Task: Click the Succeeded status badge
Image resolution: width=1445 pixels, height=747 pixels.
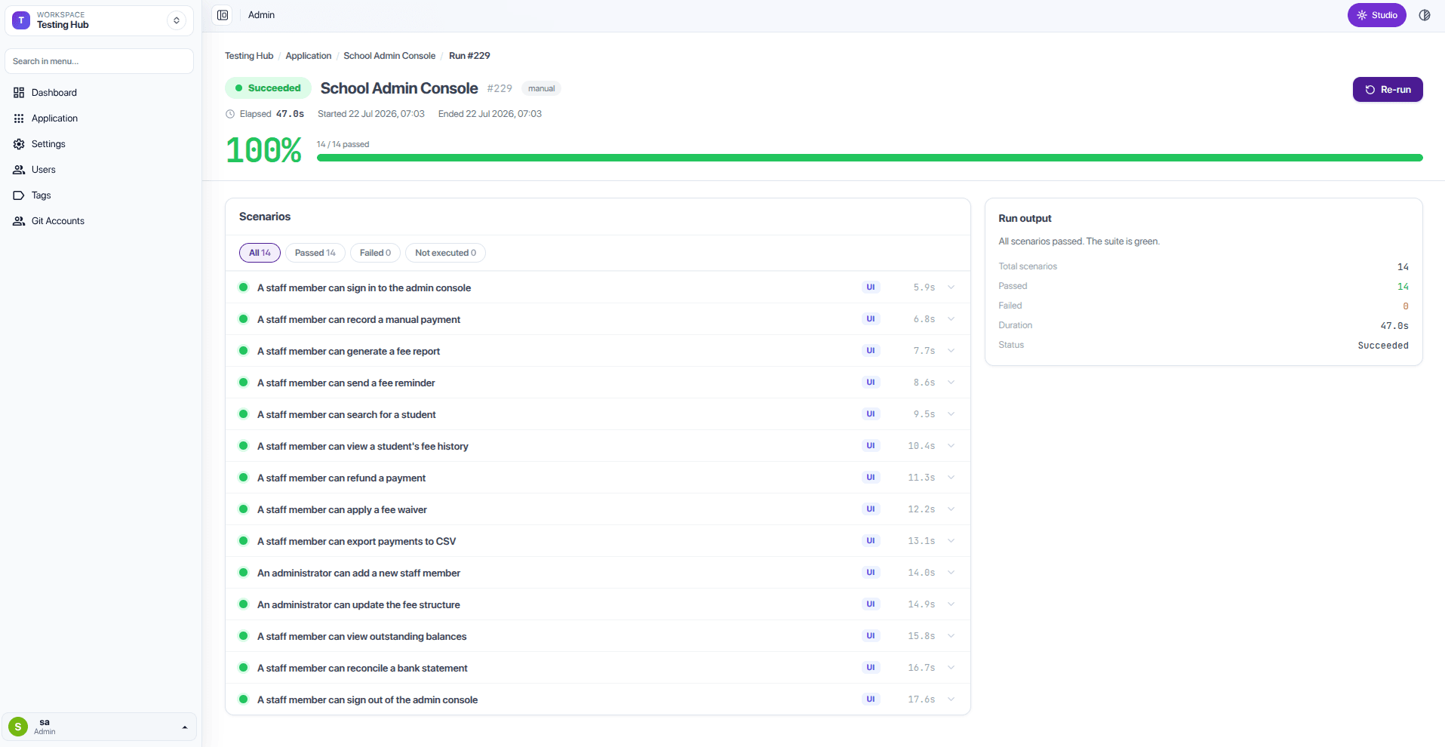Action: (x=268, y=88)
